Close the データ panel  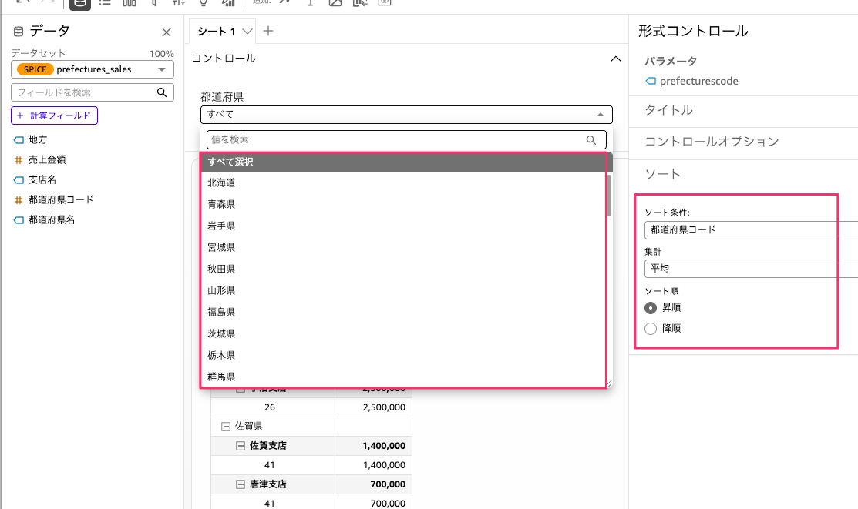[x=167, y=32]
